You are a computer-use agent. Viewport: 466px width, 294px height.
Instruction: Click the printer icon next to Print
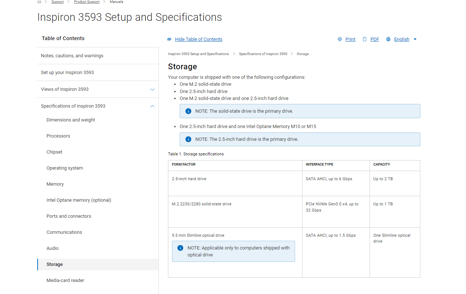[340, 39]
